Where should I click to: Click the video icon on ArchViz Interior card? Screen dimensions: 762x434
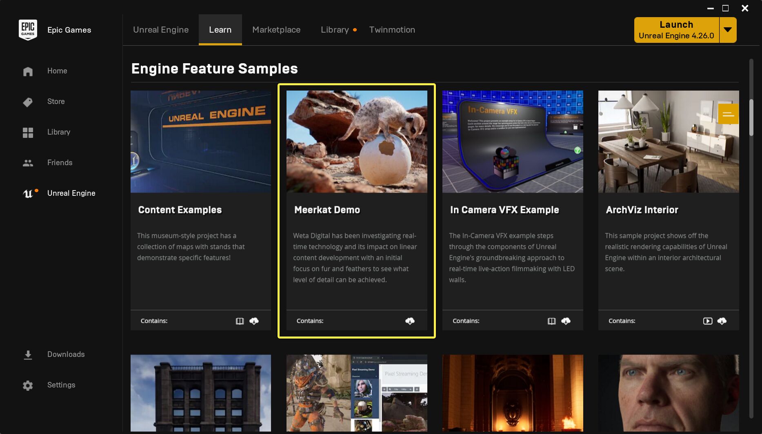click(x=707, y=321)
